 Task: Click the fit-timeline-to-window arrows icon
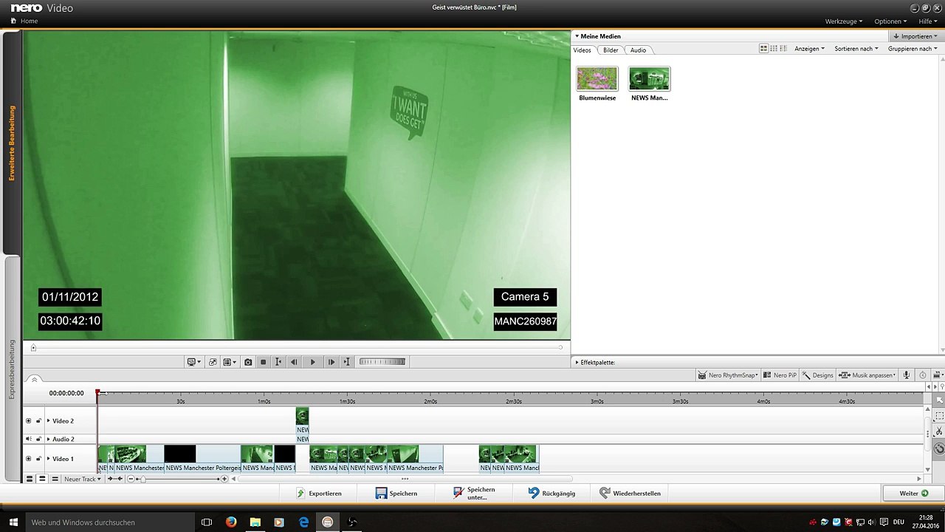[x=115, y=480]
